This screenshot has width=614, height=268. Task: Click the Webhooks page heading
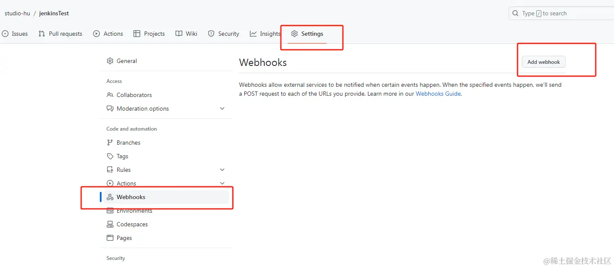pos(263,63)
